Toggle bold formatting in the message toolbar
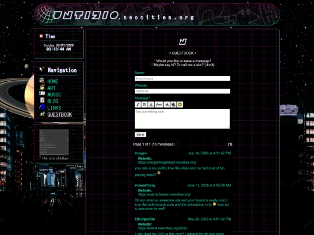The width and height of the screenshot is (314, 235). (144, 104)
